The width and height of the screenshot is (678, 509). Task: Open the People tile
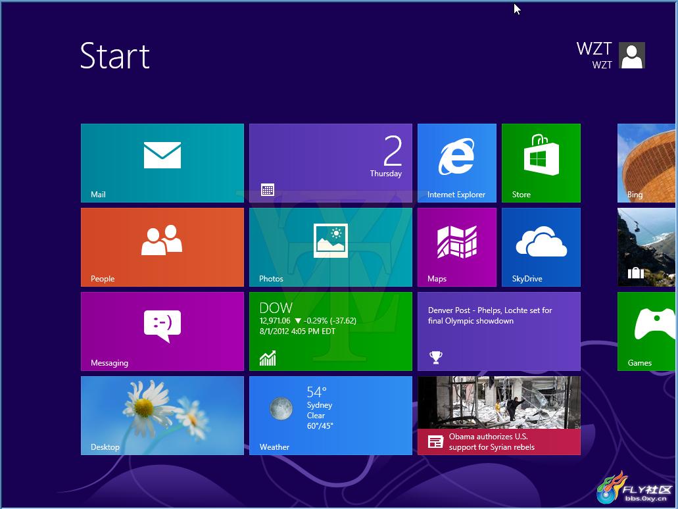pyautogui.click(x=162, y=247)
